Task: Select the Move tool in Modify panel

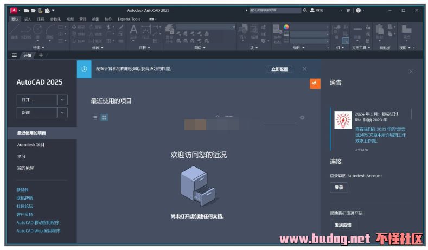Action: click(78, 27)
